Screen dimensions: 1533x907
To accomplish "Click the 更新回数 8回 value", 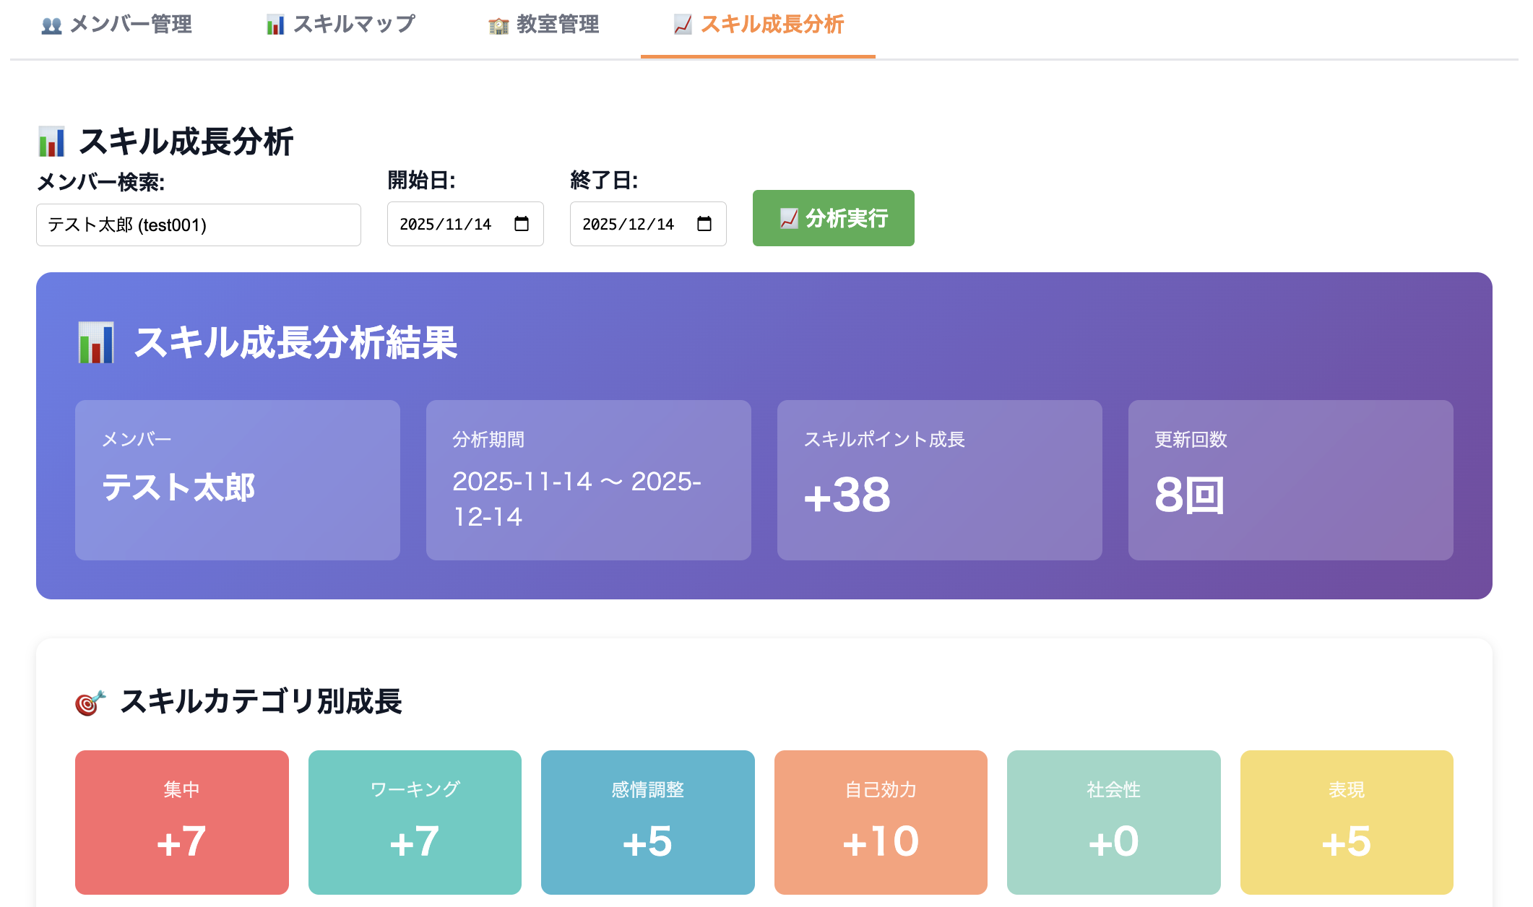I will (1190, 496).
